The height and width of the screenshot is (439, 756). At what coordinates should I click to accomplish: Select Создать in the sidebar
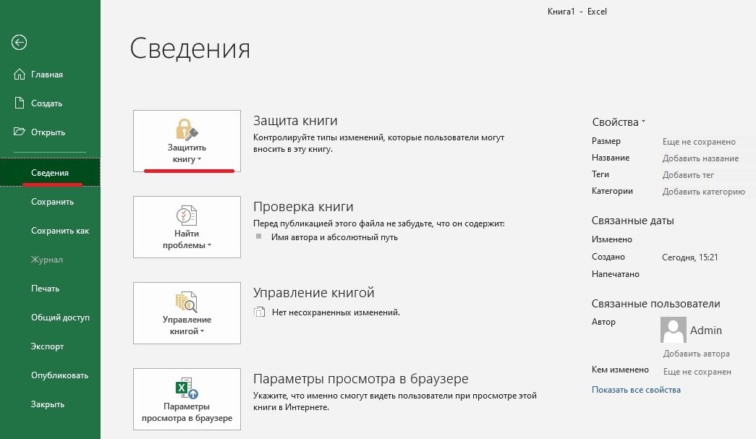50,103
